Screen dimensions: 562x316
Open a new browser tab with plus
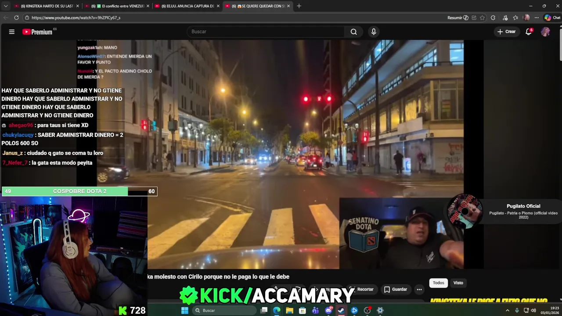[299, 6]
